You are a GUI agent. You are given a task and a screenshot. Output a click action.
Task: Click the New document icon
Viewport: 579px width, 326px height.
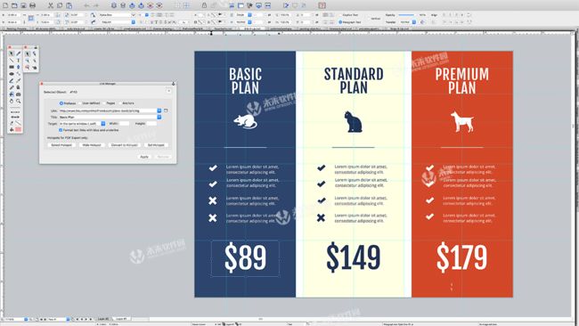click(5, 5)
